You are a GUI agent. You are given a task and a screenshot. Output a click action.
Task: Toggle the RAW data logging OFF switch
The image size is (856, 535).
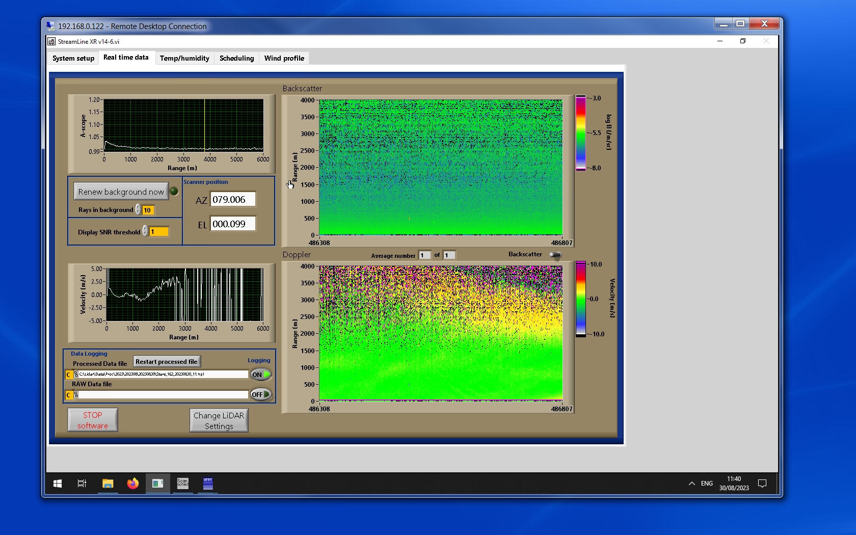[x=260, y=394]
